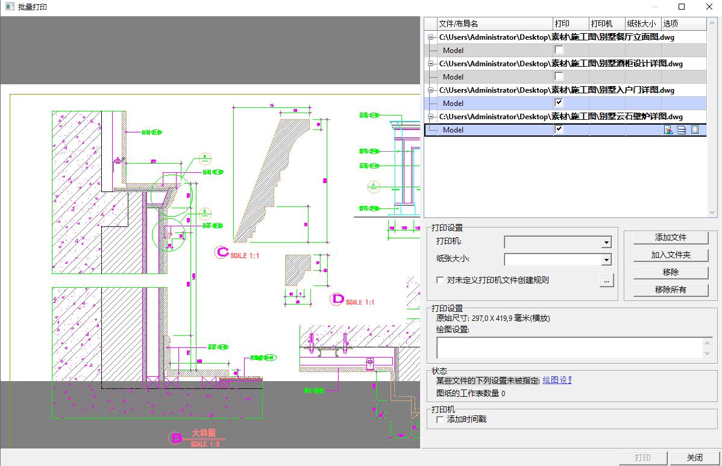Click the plot style icon in the selected Model row
The height and width of the screenshot is (466, 722).
point(668,129)
